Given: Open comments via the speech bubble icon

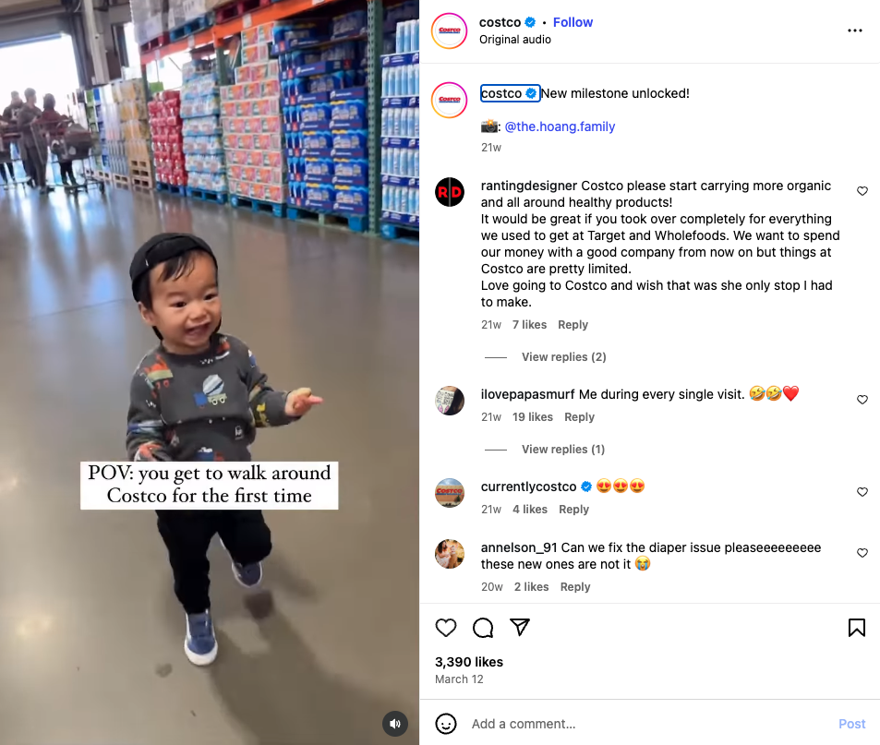Looking at the screenshot, I should (483, 628).
